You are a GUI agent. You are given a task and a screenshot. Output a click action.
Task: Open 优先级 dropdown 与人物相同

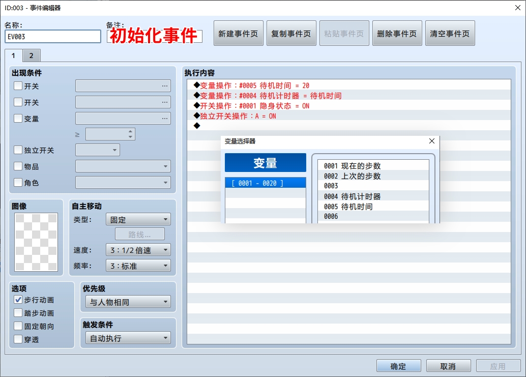[x=128, y=302]
